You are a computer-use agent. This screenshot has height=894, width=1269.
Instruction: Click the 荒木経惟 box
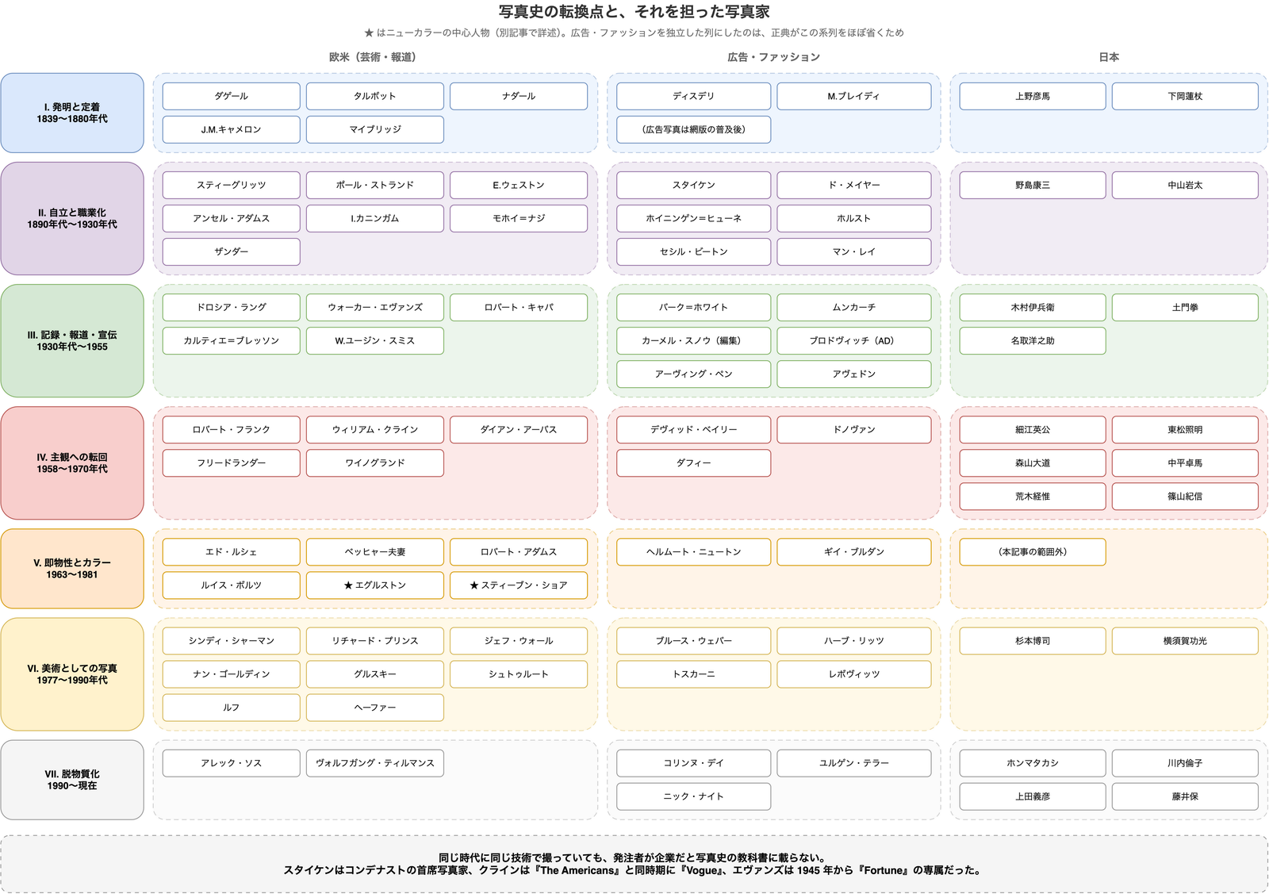tap(1033, 496)
